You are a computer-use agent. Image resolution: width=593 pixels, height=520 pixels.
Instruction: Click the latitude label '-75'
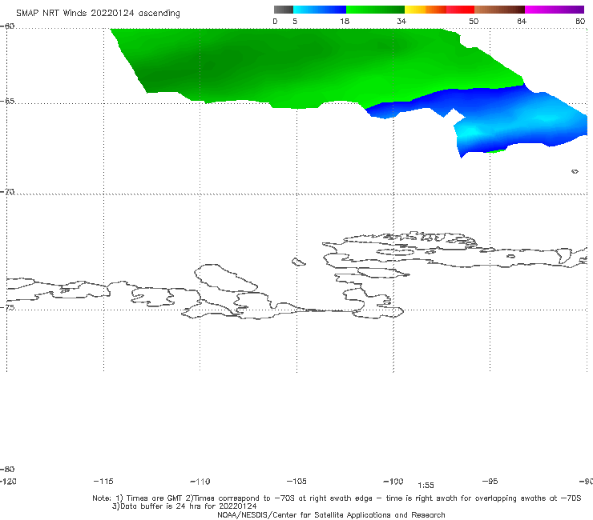click(7, 307)
